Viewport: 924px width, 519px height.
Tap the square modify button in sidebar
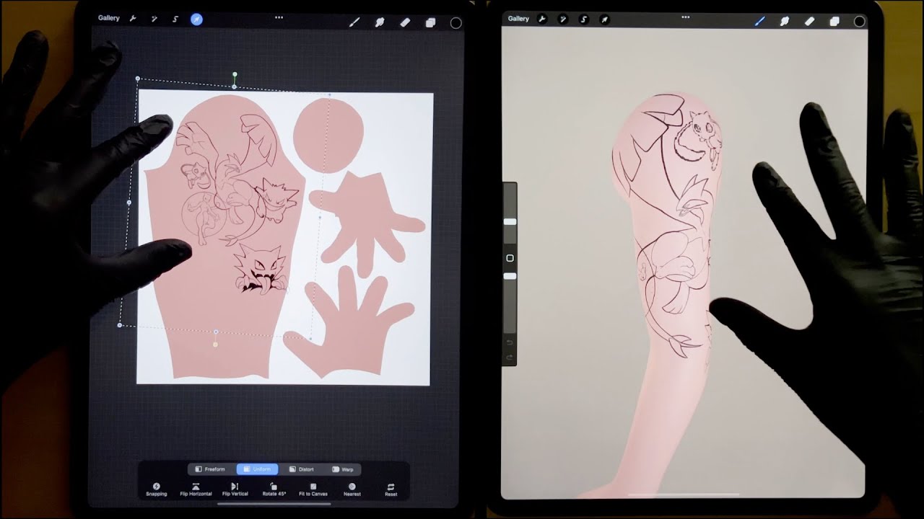510,258
